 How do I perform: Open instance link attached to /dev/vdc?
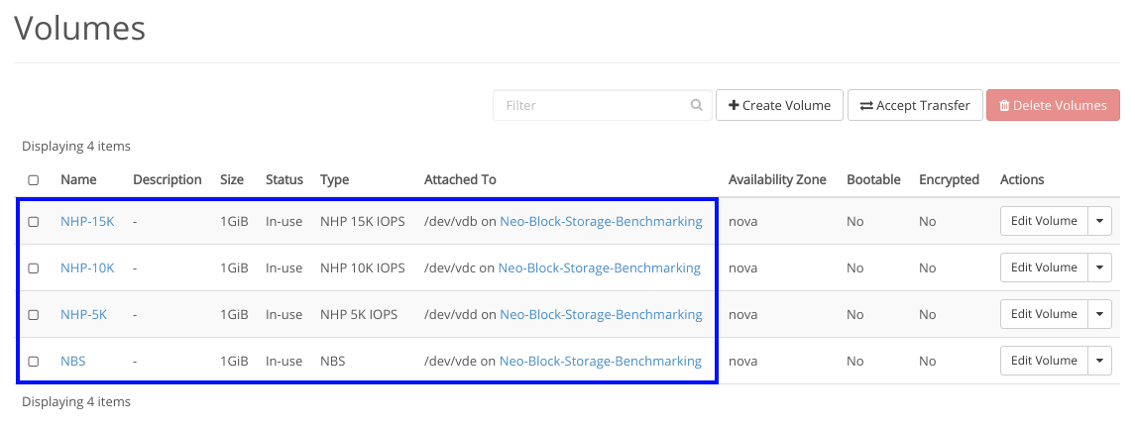point(599,268)
